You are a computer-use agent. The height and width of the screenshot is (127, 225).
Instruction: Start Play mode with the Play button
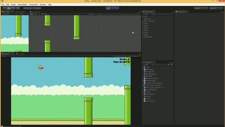point(108,8)
